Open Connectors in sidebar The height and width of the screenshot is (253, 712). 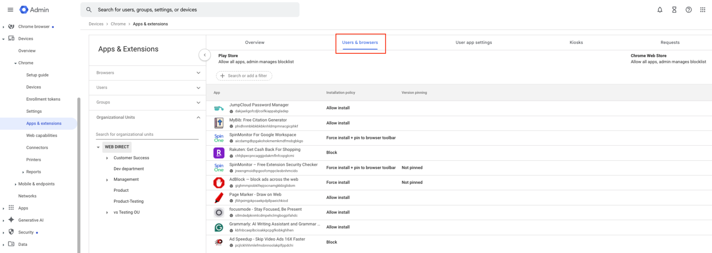click(37, 148)
